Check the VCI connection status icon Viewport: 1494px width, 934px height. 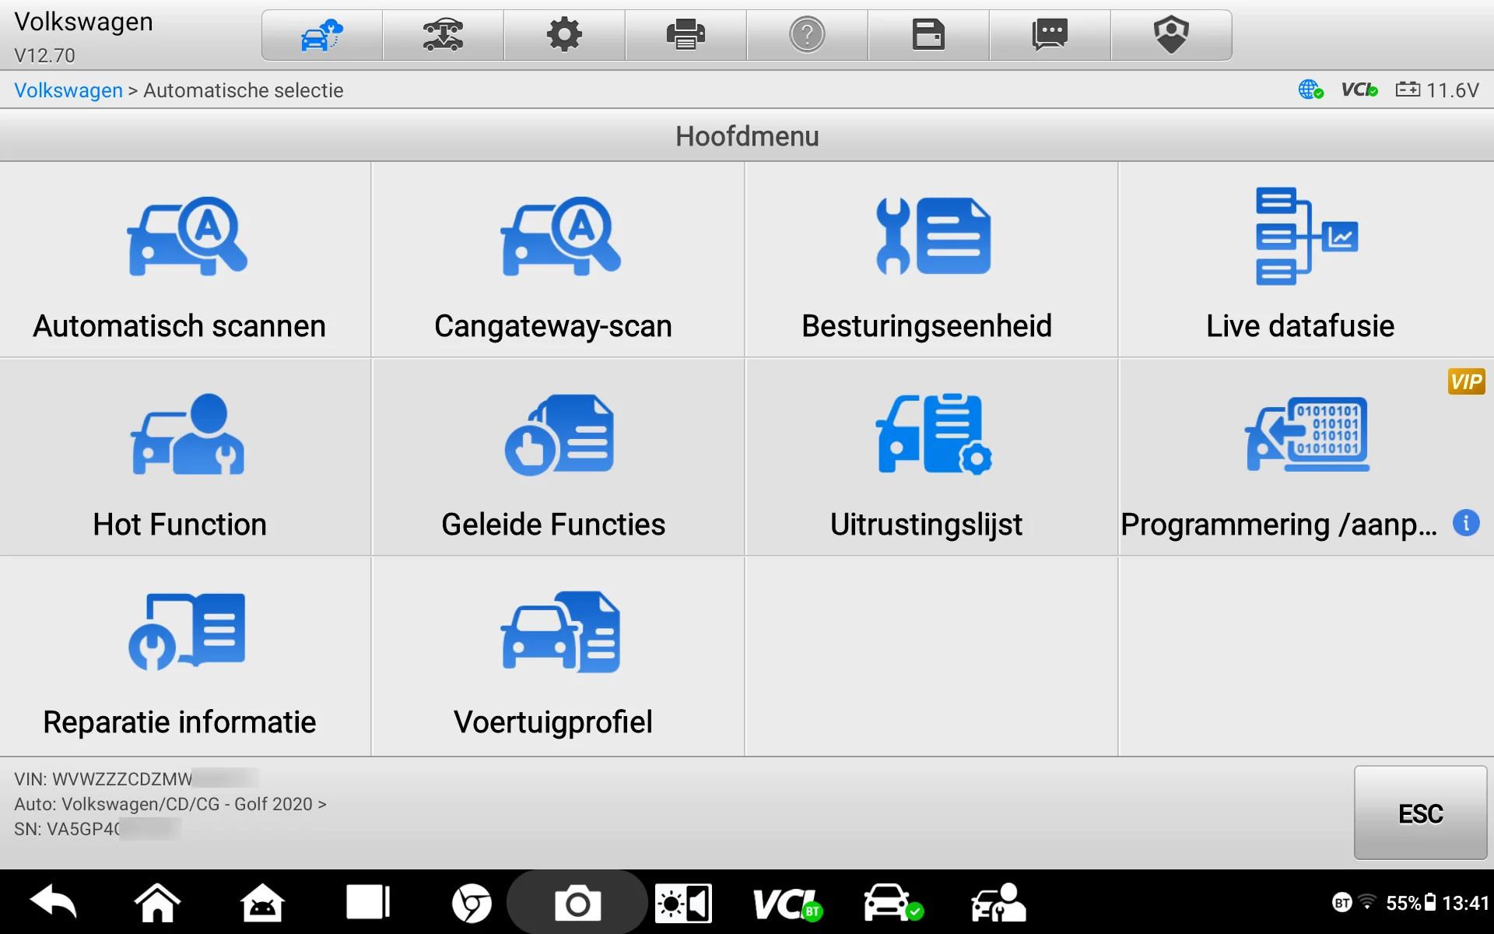pyautogui.click(x=1359, y=90)
